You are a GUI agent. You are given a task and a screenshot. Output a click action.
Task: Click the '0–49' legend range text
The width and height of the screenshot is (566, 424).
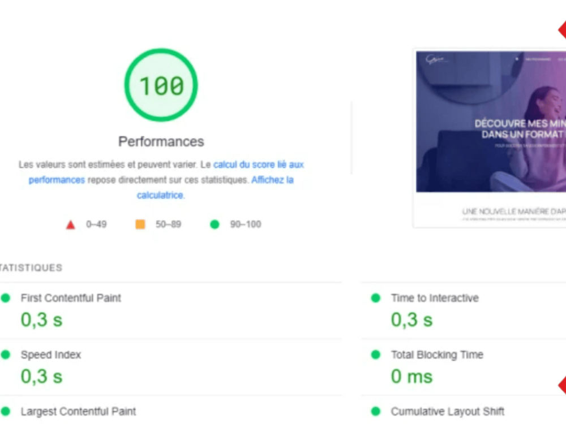[x=96, y=224]
